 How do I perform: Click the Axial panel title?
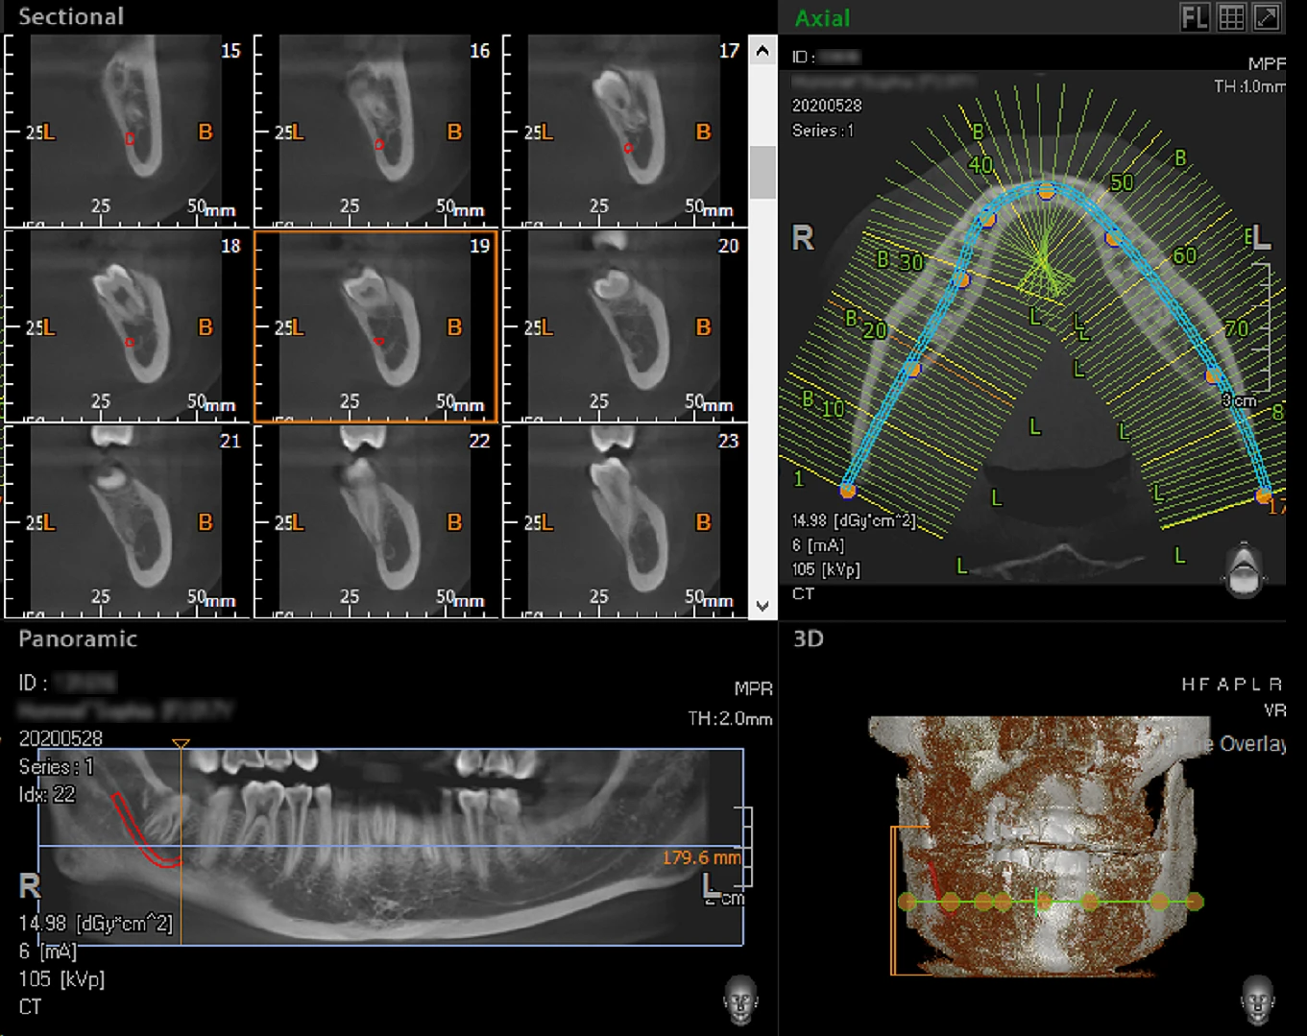(822, 18)
